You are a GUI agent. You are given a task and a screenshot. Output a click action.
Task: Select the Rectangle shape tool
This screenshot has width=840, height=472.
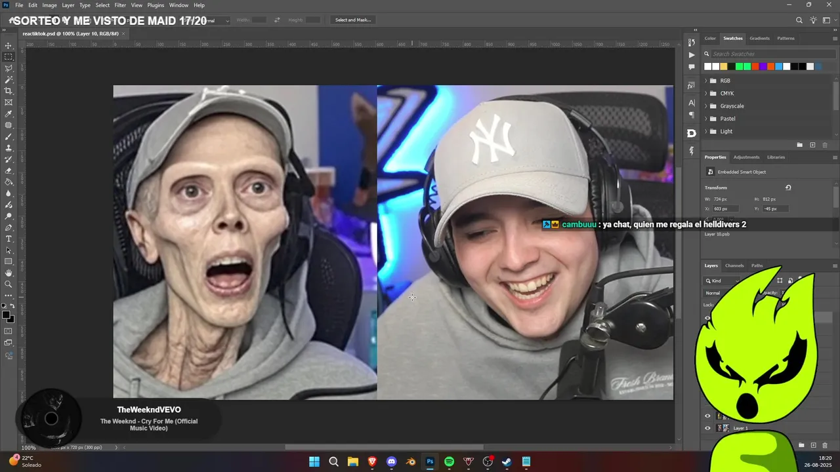[9, 262]
